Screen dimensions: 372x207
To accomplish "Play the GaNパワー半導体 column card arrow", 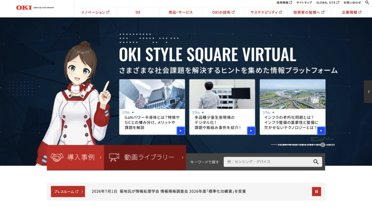I will (x=181, y=131).
